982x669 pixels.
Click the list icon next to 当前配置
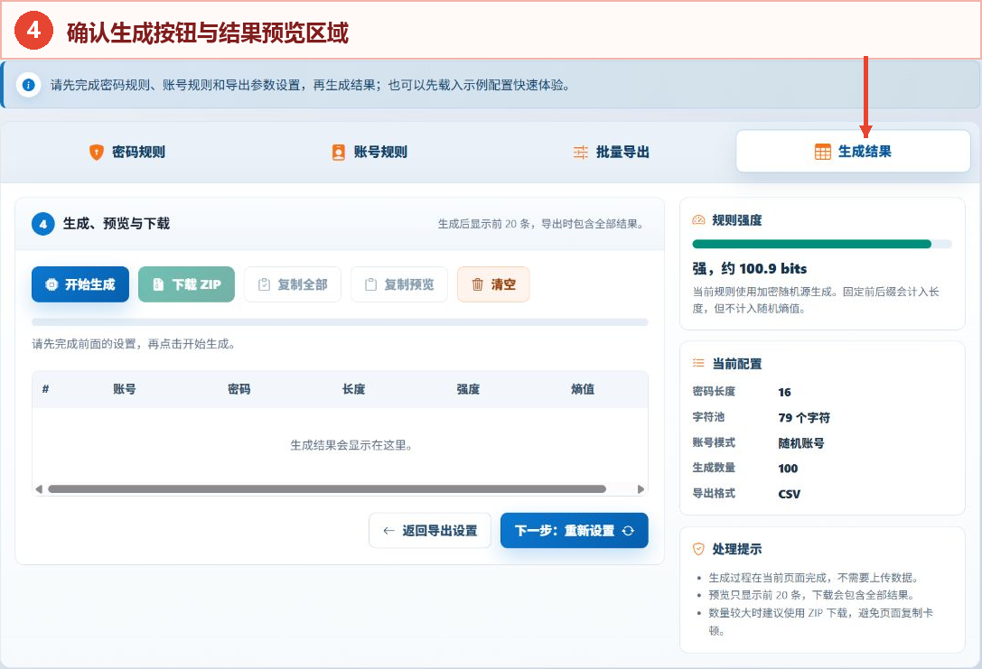[698, 363]
